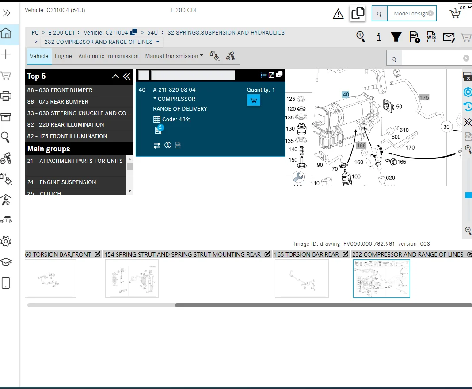Click the info 'i' icon in toolbar
The image size is (472, 389).
379,37
